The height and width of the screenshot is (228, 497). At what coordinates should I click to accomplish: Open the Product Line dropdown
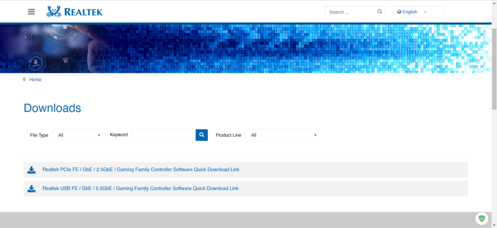pyautogui.click(x=282, y=135)
